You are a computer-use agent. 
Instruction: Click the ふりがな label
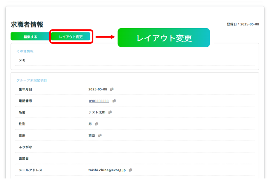(x=25, y=147)
